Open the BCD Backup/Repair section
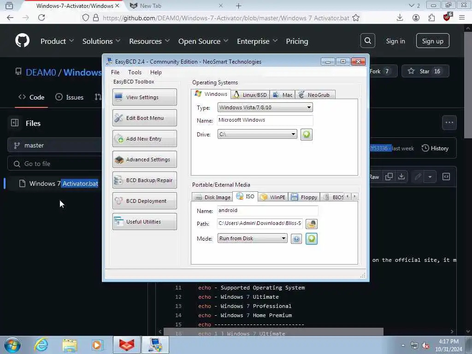 [x=144, y=180]
